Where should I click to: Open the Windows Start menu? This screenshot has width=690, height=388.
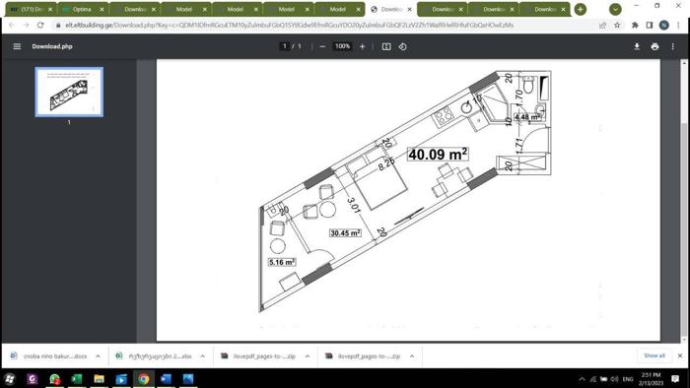click(10, 379)
